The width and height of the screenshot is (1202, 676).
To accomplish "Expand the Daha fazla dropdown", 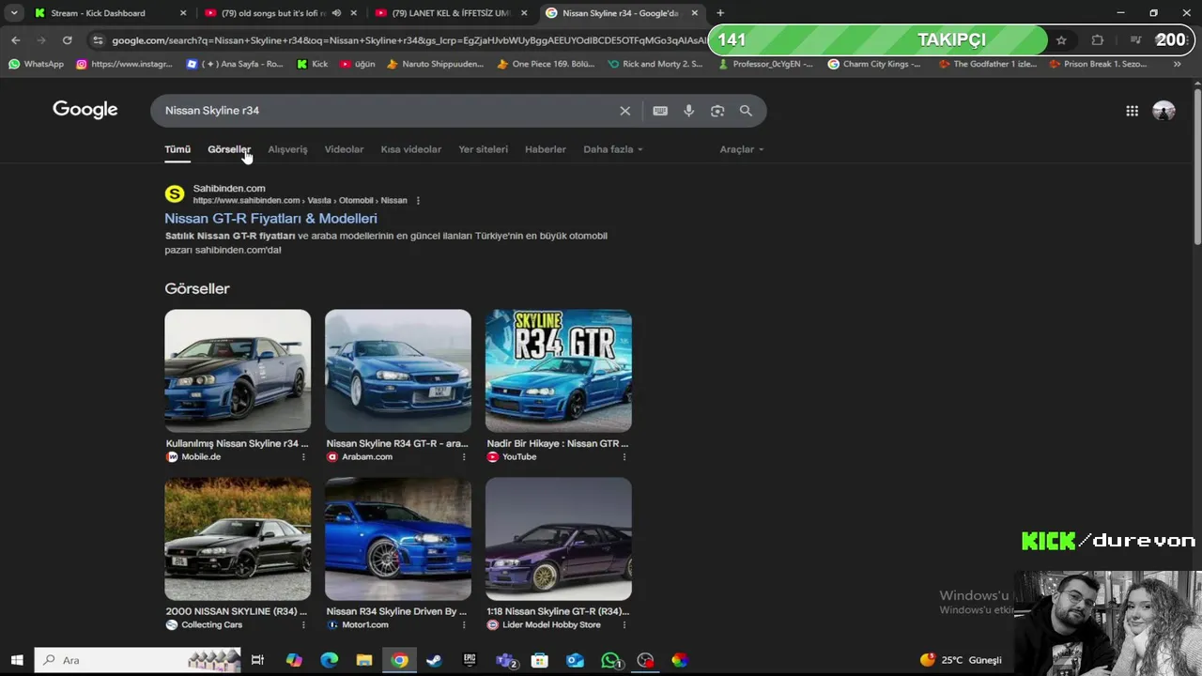I will click(x=612, y=149).
